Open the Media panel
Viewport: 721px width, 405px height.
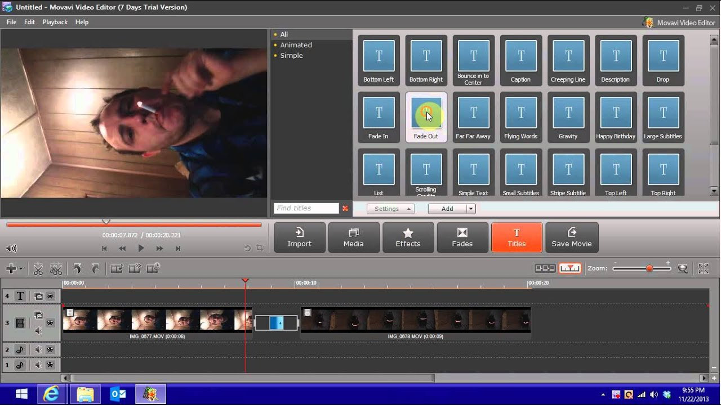354,237
